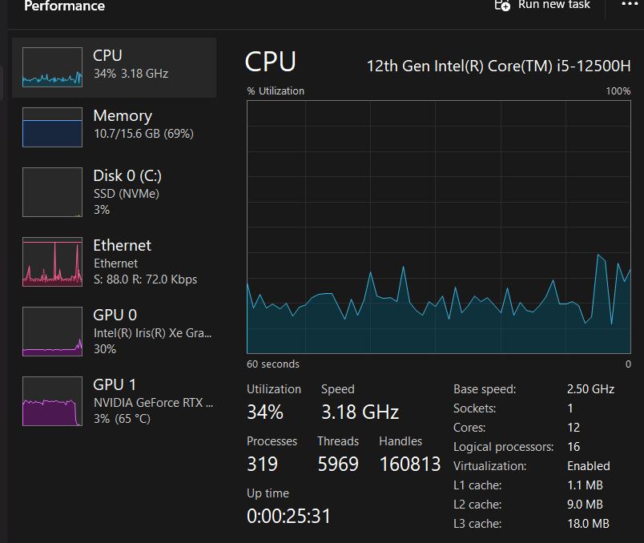Click the Run new task icon
644x543 pixels.
[502, 5]
